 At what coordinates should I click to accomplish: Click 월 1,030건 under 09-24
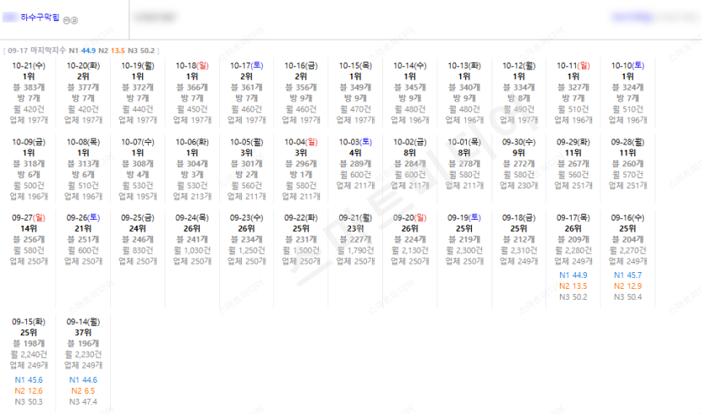click(192, 251)
